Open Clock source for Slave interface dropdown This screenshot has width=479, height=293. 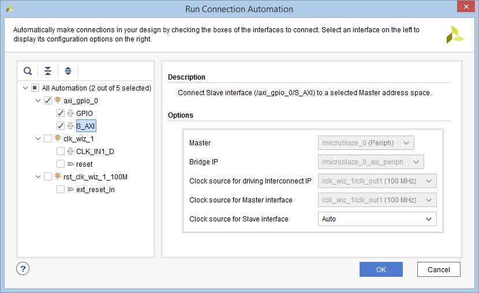point(377,219)
